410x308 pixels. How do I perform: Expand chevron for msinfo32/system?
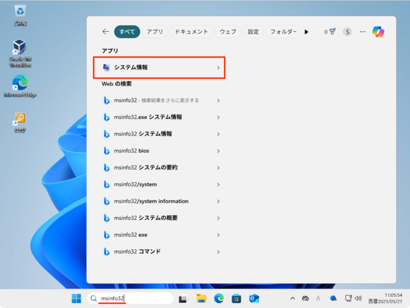tap(218, 184)
